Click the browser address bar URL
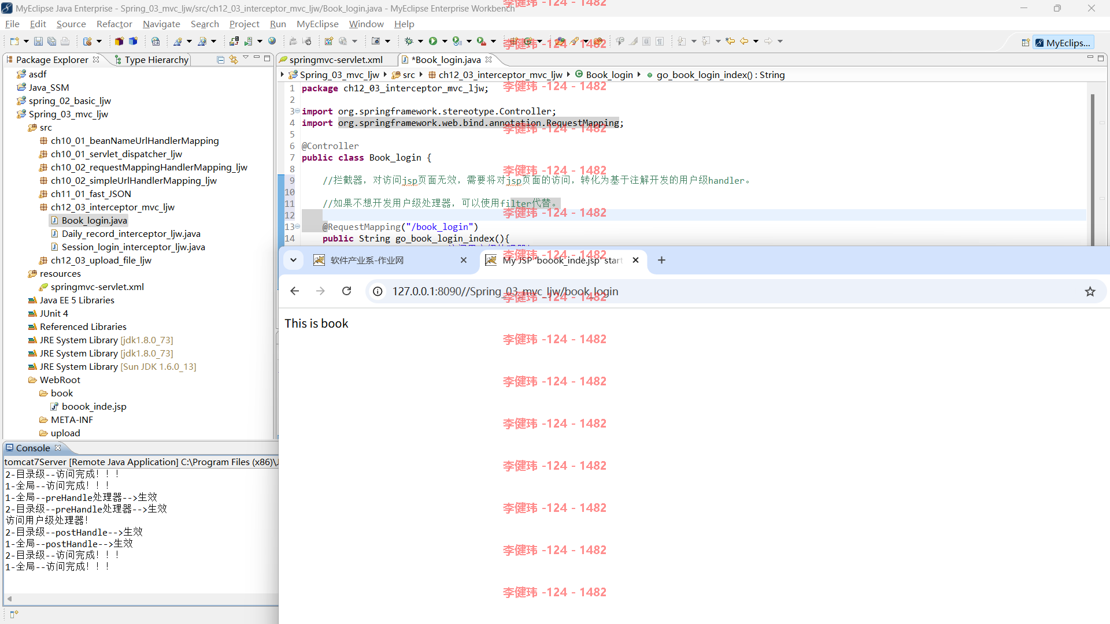 [x=505, y=291]
